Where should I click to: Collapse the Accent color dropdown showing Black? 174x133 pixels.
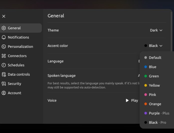(153, 46)
